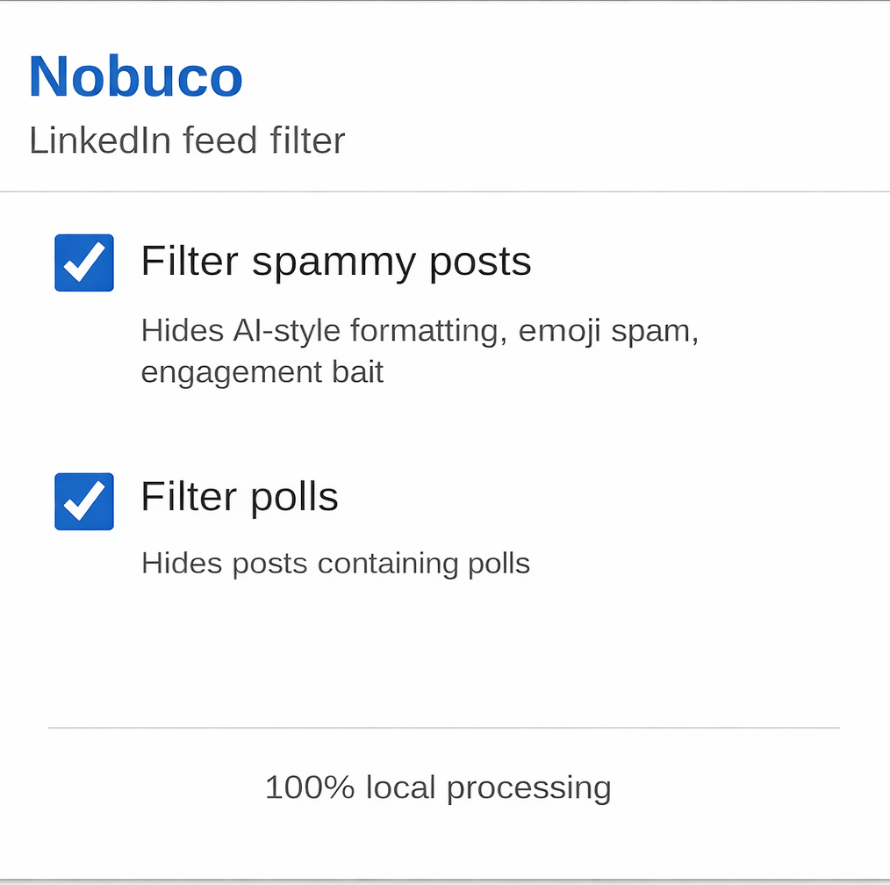Screen dimensions: 890x885
Task: Click the Filter spammy posts label text
Action: coord(335,261)
